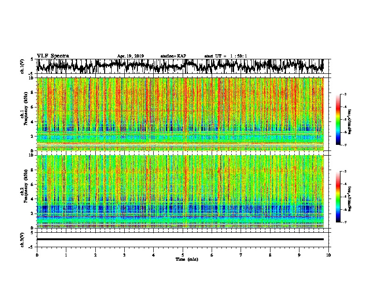Click time axis tick label '1'
This screenshot has height=286, width=370.
[x=66, y=255]
